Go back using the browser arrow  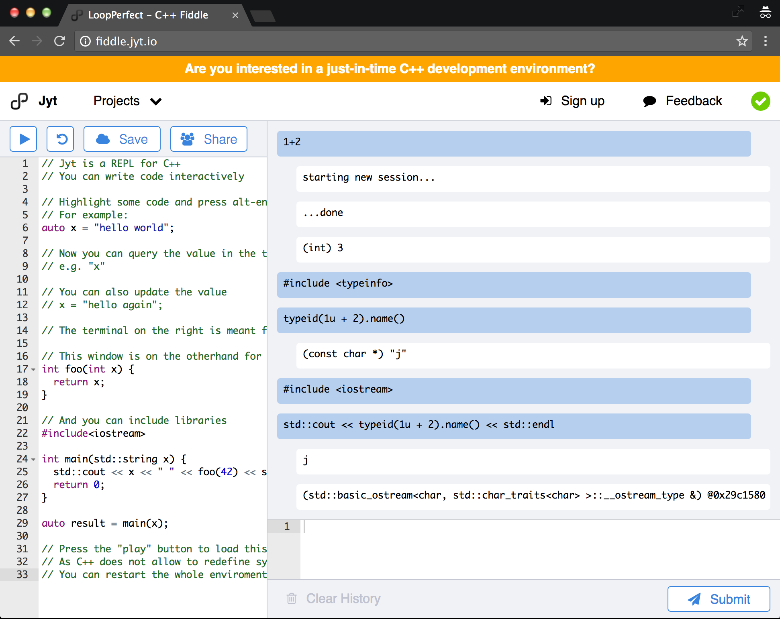pos(15,41)
